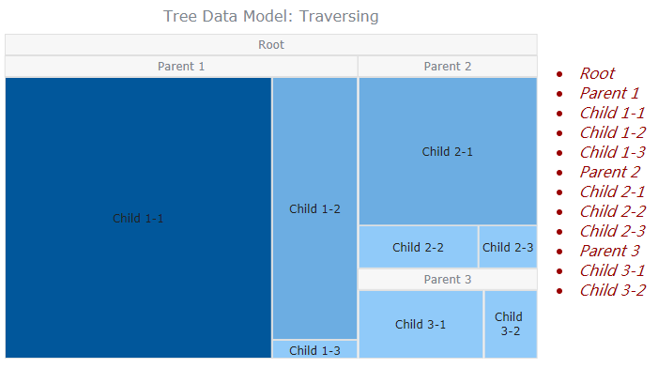
Task: Select the Child 1-2 treemap tile
Action: pos(314,208)
